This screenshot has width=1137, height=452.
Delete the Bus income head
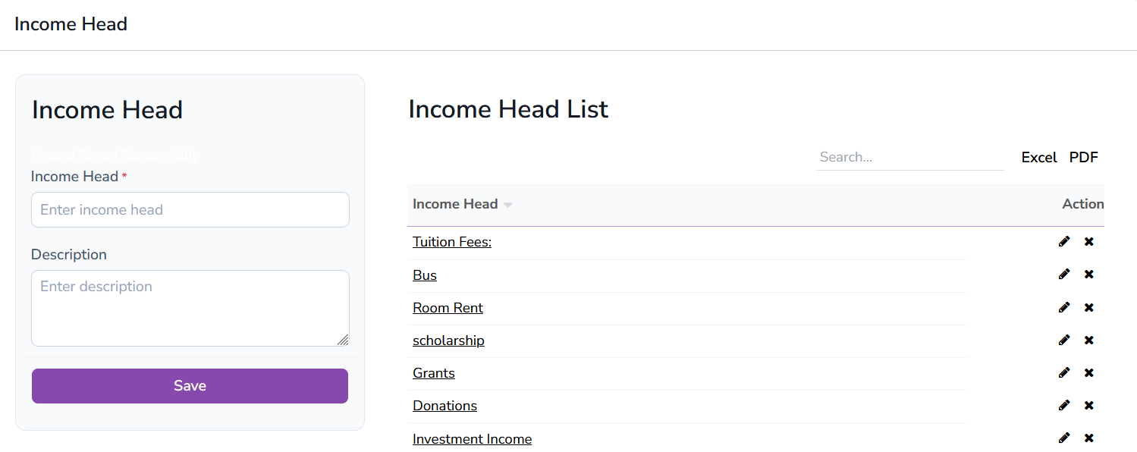tap(1088, 274)
